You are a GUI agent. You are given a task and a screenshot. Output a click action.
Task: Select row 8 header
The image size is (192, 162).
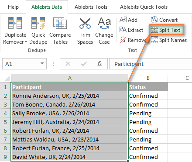(5, 148)
